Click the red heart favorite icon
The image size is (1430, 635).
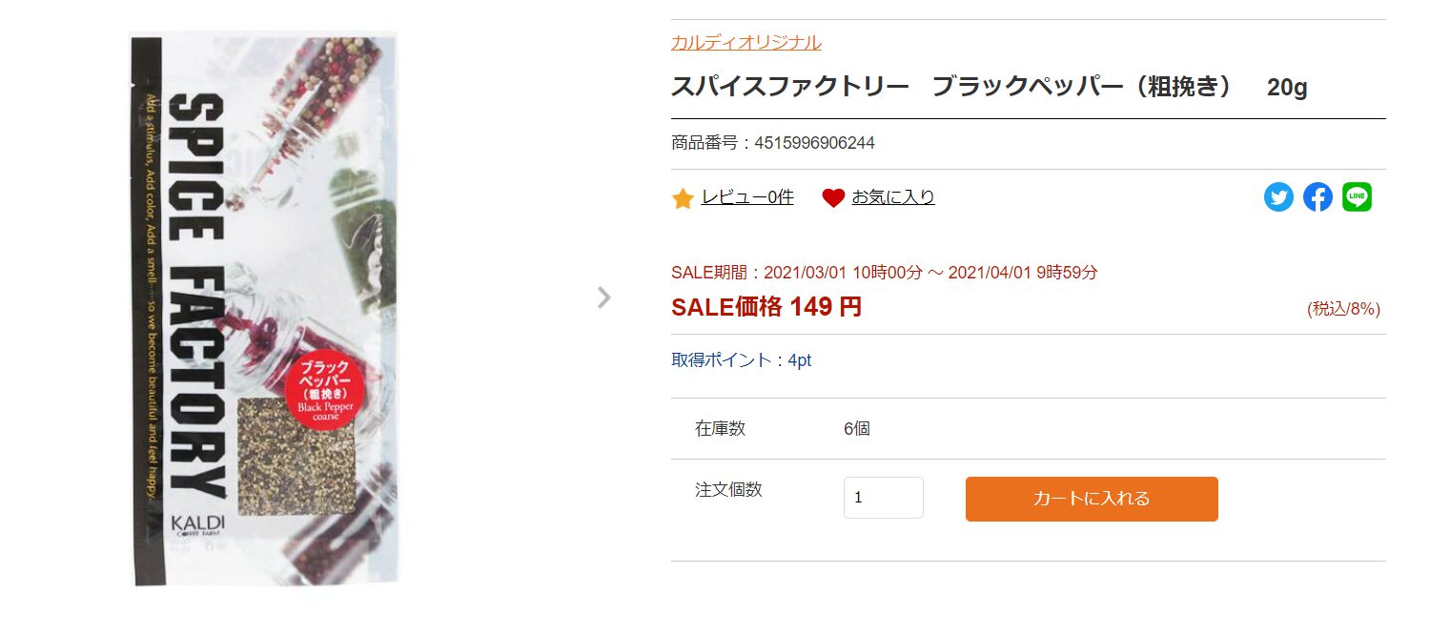833,198
